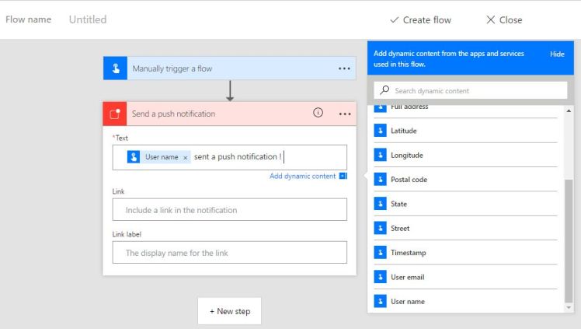Image resolution: width=581 pixels, height=329 pixels.
Task: Add a New step to the flow
Action: pos(229,311)
